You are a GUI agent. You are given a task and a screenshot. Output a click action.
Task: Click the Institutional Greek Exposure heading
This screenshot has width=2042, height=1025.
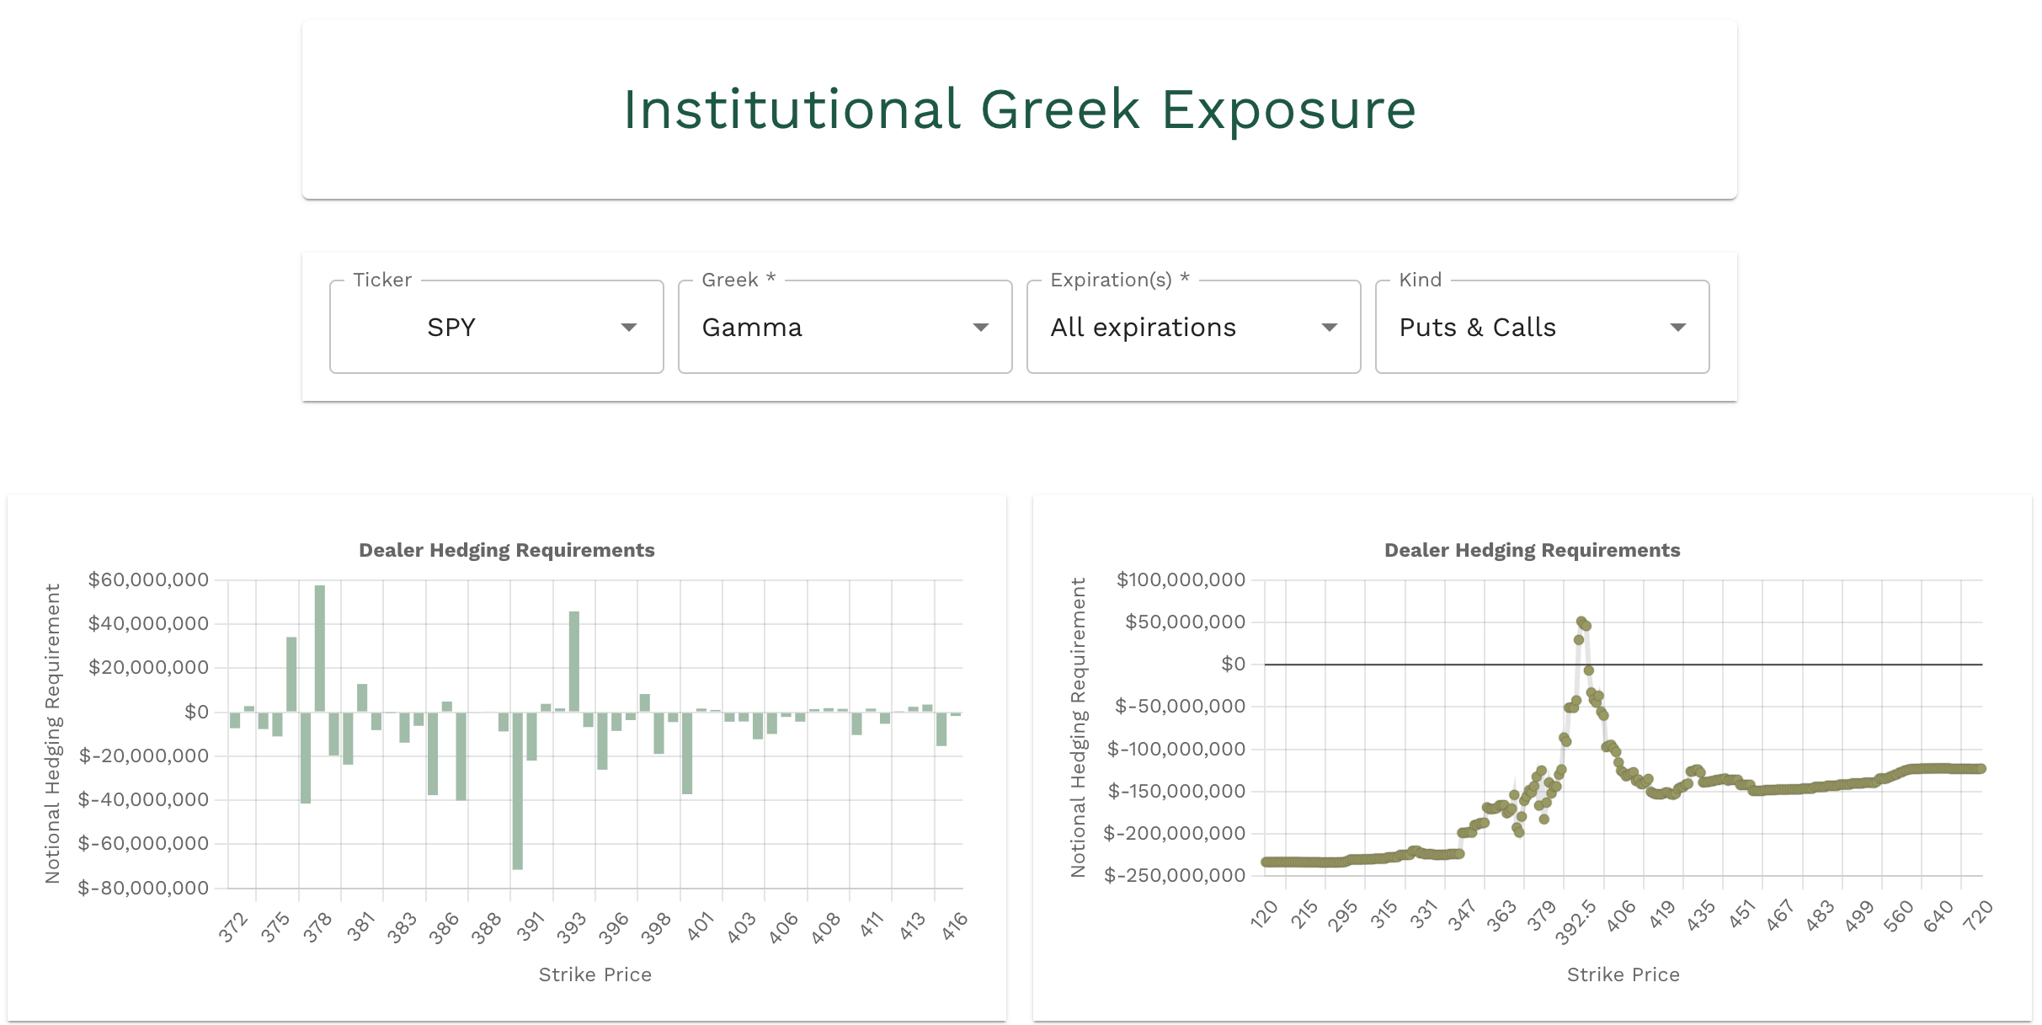[x=1019, y=109]
